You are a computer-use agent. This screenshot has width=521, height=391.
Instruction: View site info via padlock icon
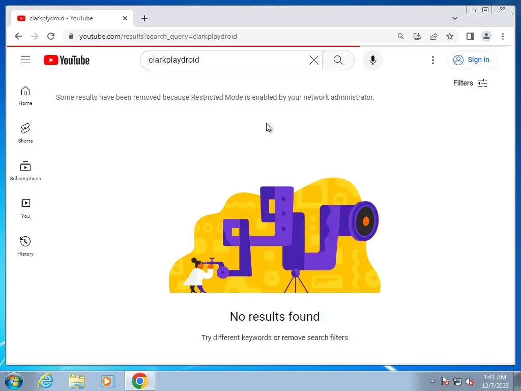pos(71,36)
